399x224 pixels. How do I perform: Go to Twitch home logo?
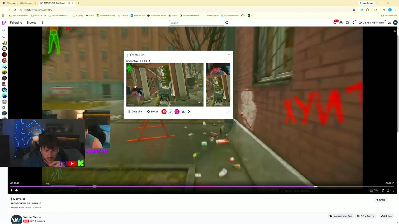4,23
